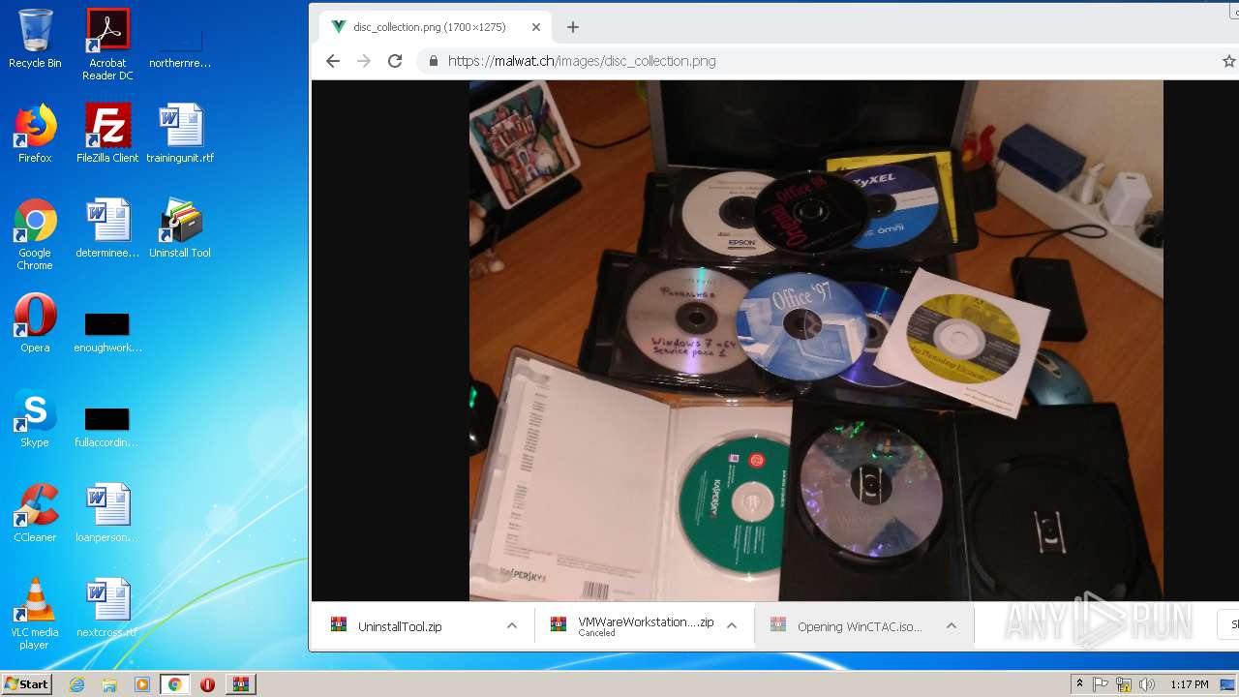Open Windows Explorer folder from taskbar

point(109,684)
